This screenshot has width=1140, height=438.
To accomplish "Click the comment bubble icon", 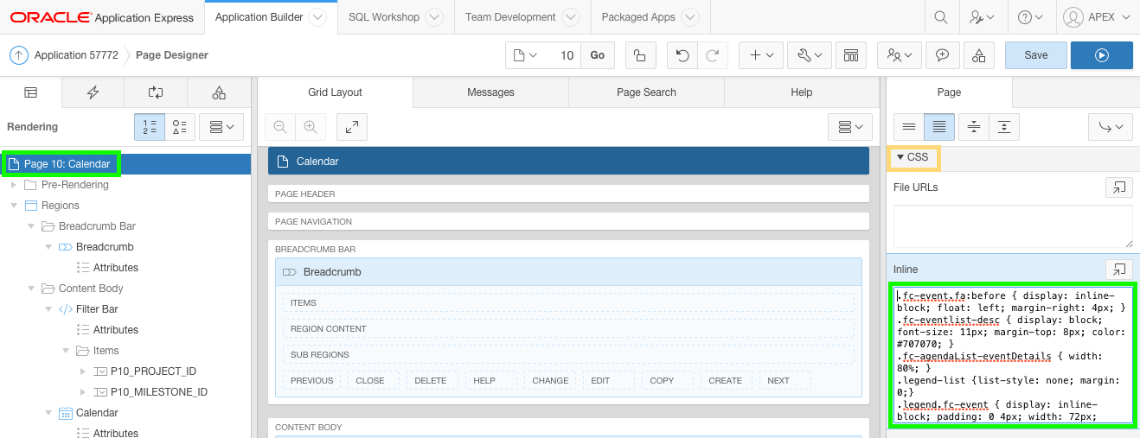I will tap(943, 55).
